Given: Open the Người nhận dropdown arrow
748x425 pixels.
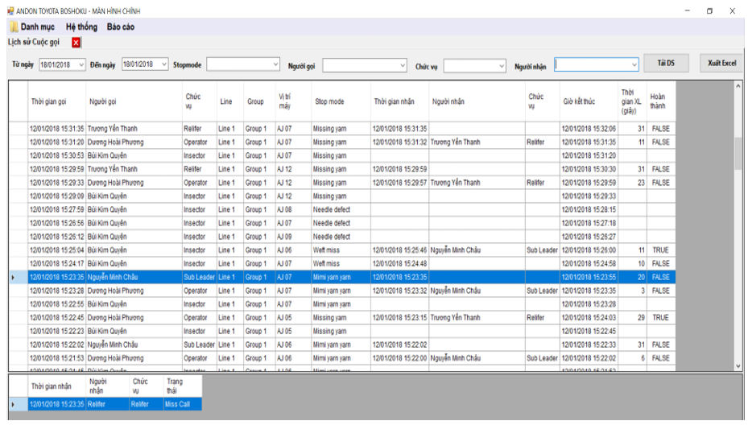Looking at the screenshot, I should [x=634, y=64].
